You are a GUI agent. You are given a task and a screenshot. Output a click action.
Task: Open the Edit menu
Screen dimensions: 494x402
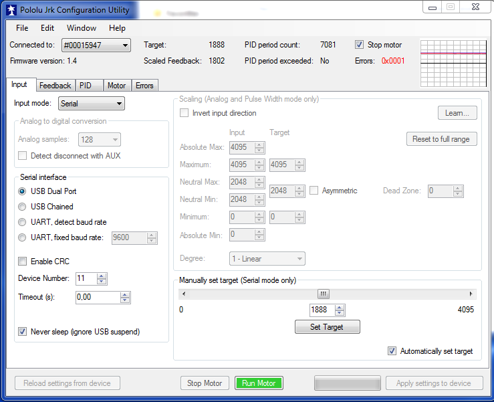pos(47,28)
